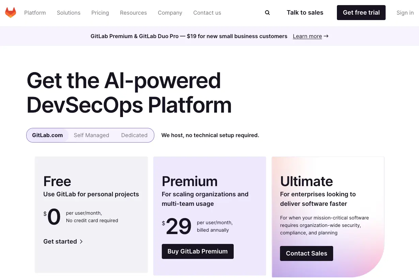This screenshot has width=419, height=280.
Task: Click the arrow next to Learn more
Action: pyautogui.click(x=326, y=36)
